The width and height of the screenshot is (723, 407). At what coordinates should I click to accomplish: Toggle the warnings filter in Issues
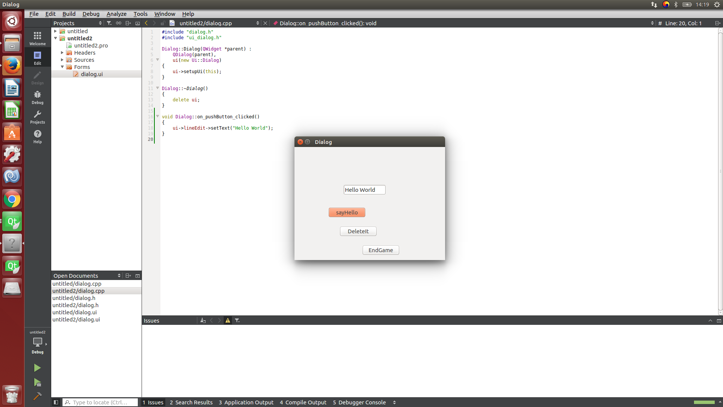click(x=228, y=321)
